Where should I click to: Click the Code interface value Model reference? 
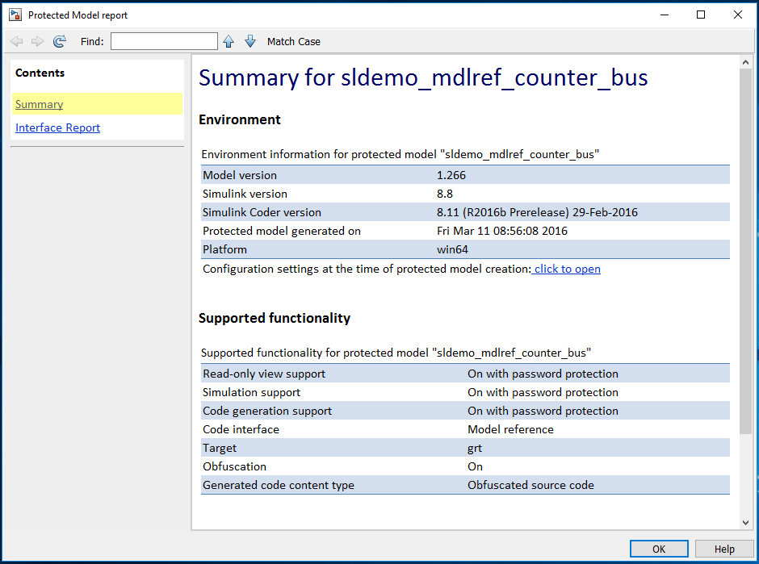510,429
